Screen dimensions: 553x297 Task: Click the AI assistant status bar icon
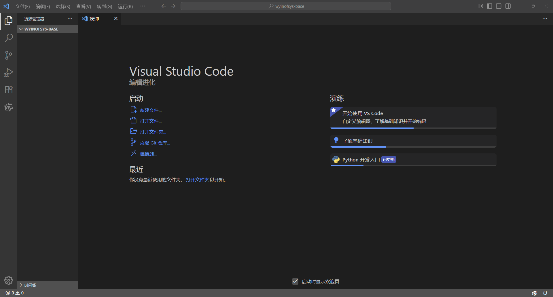[535, 293]
